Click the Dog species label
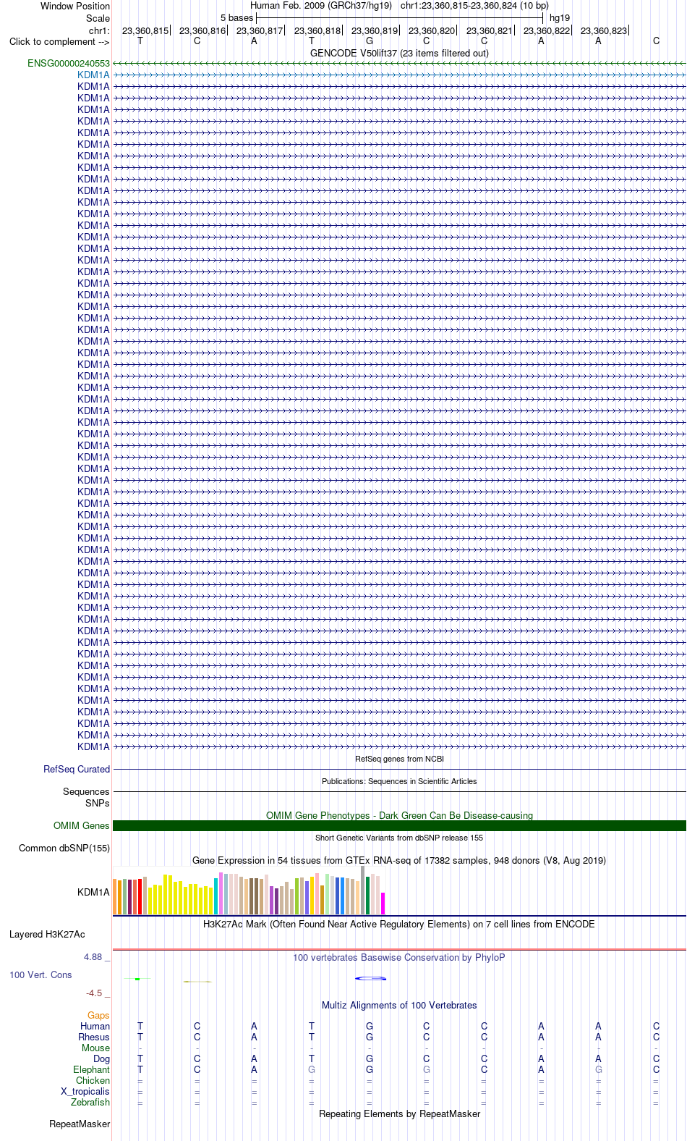 tap(102, 1059)
